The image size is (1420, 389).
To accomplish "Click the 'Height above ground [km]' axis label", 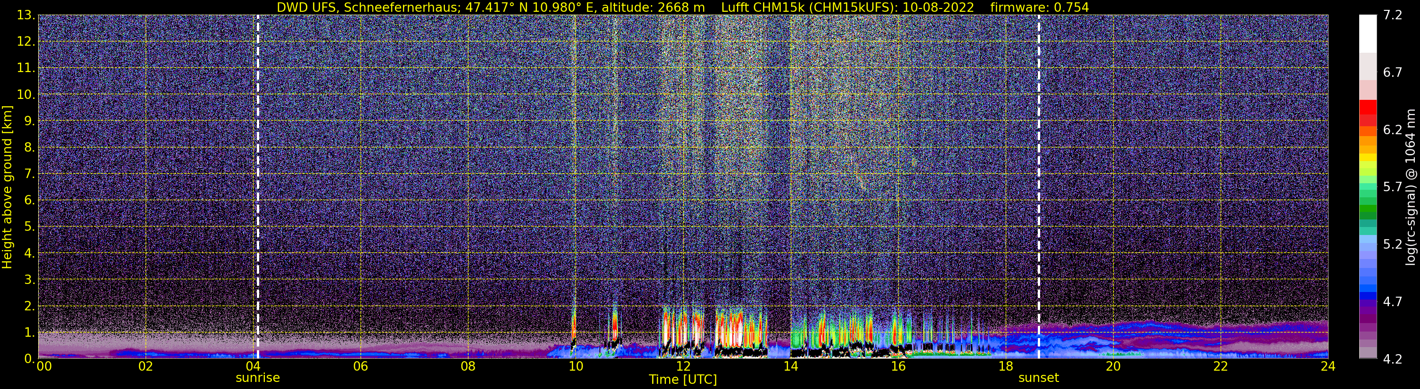I will point(7,187).
